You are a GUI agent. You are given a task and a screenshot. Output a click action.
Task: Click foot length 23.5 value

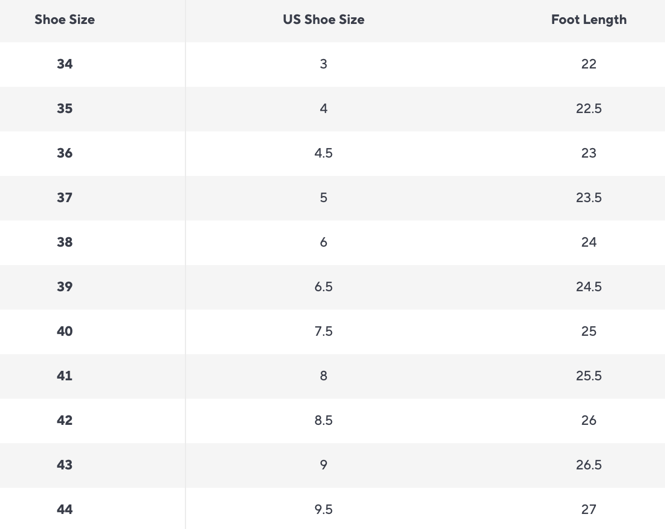click(589, 198)
